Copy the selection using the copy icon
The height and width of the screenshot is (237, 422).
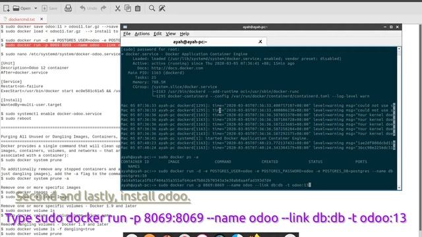click(x=128, y=9)
